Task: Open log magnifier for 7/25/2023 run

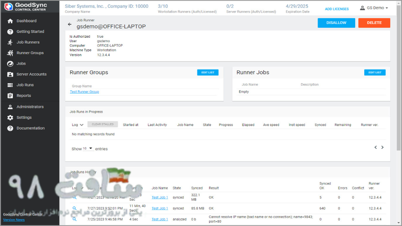Action: (x=74, y=219)
